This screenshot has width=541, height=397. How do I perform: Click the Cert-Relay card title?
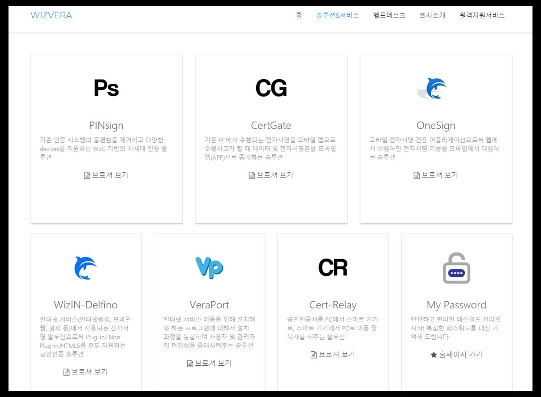point(333,305)
